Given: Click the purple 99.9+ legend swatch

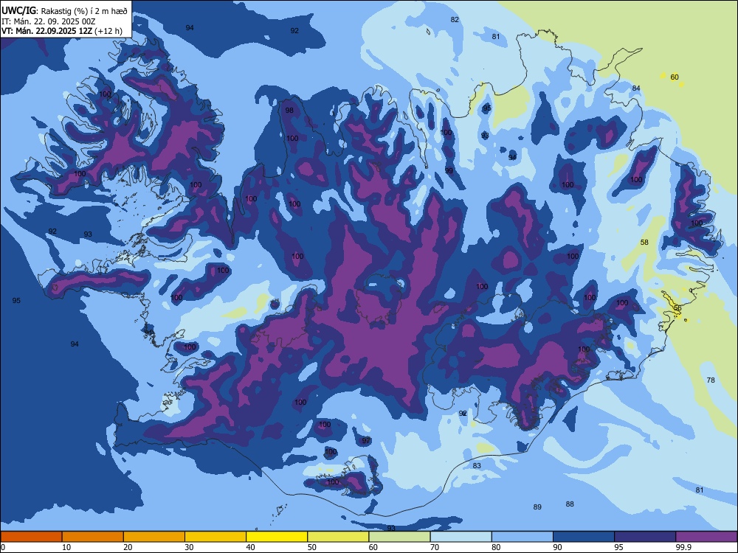Looking at the screenshot, I should tap(706, 537).
